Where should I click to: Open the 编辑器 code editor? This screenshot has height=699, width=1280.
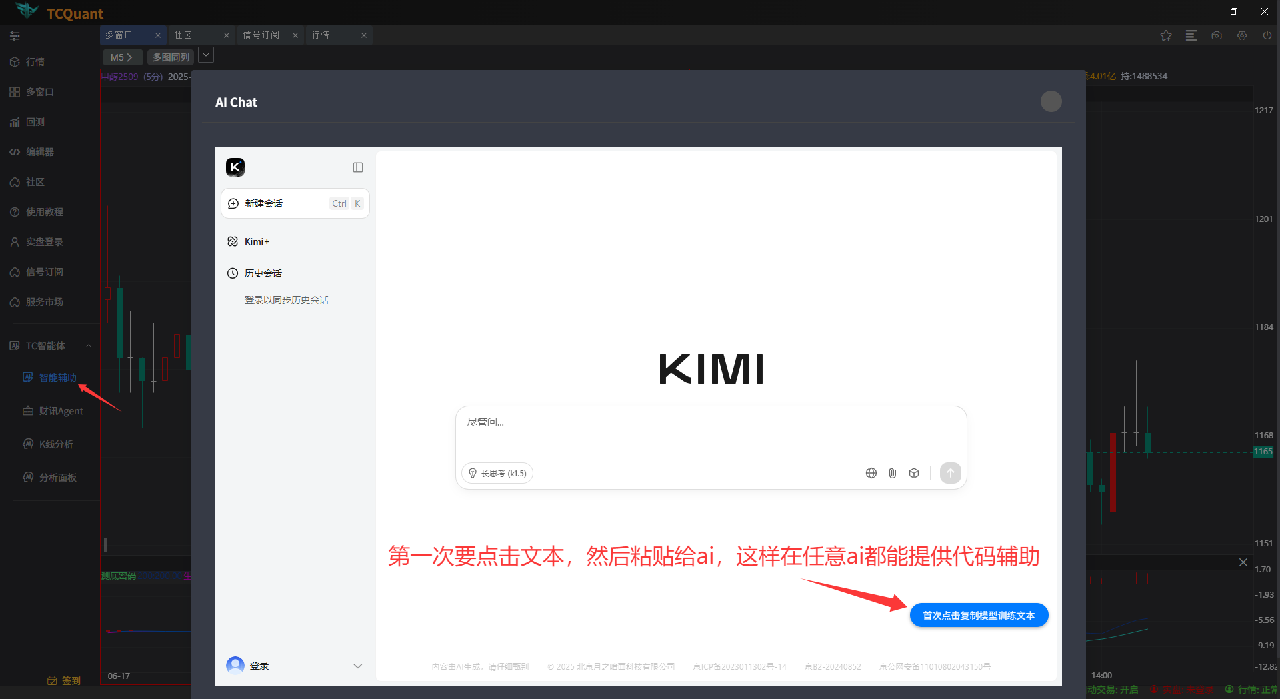(x=40, y=151)
